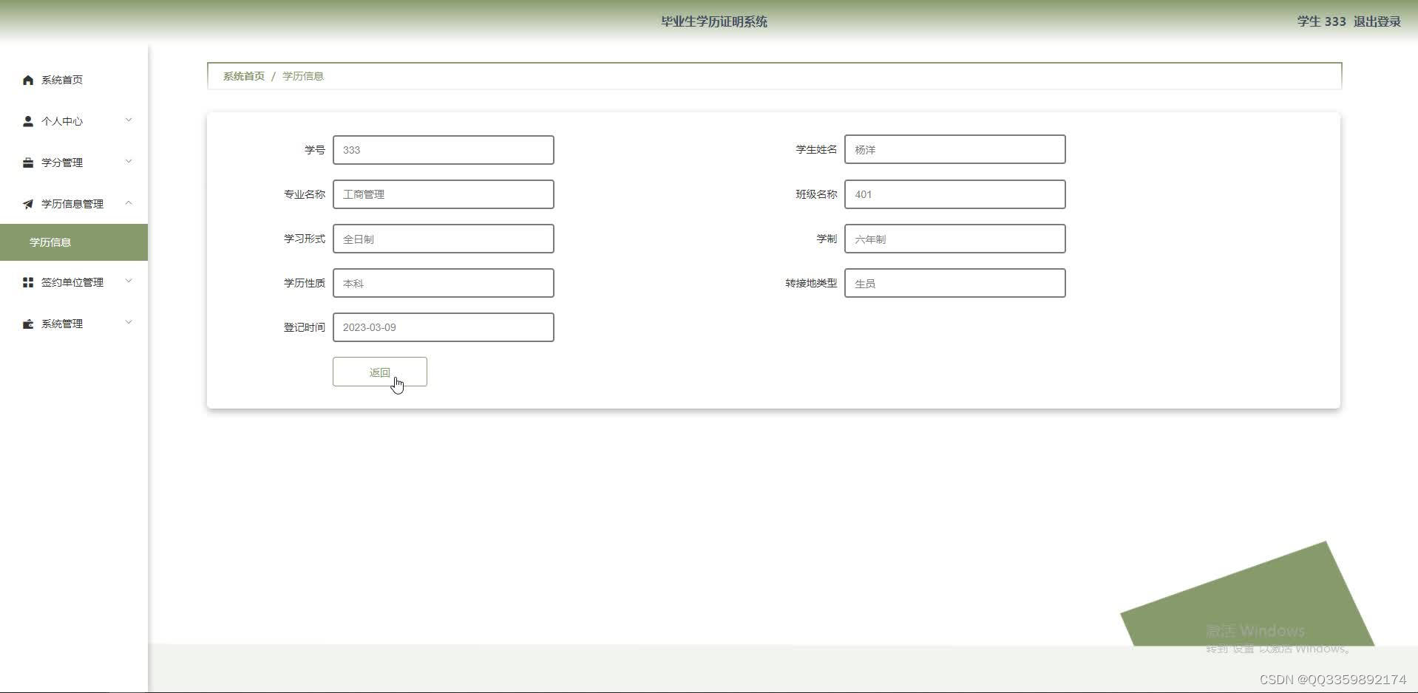Click the 转接地类型 field showing 生员
This screenshot has width=1418, height=693.
955,283
